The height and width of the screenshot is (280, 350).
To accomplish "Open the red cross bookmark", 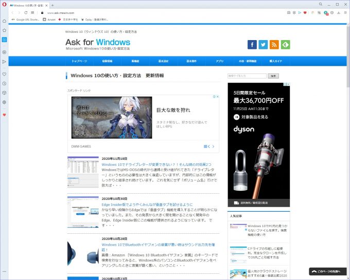I will click(68, 20).
